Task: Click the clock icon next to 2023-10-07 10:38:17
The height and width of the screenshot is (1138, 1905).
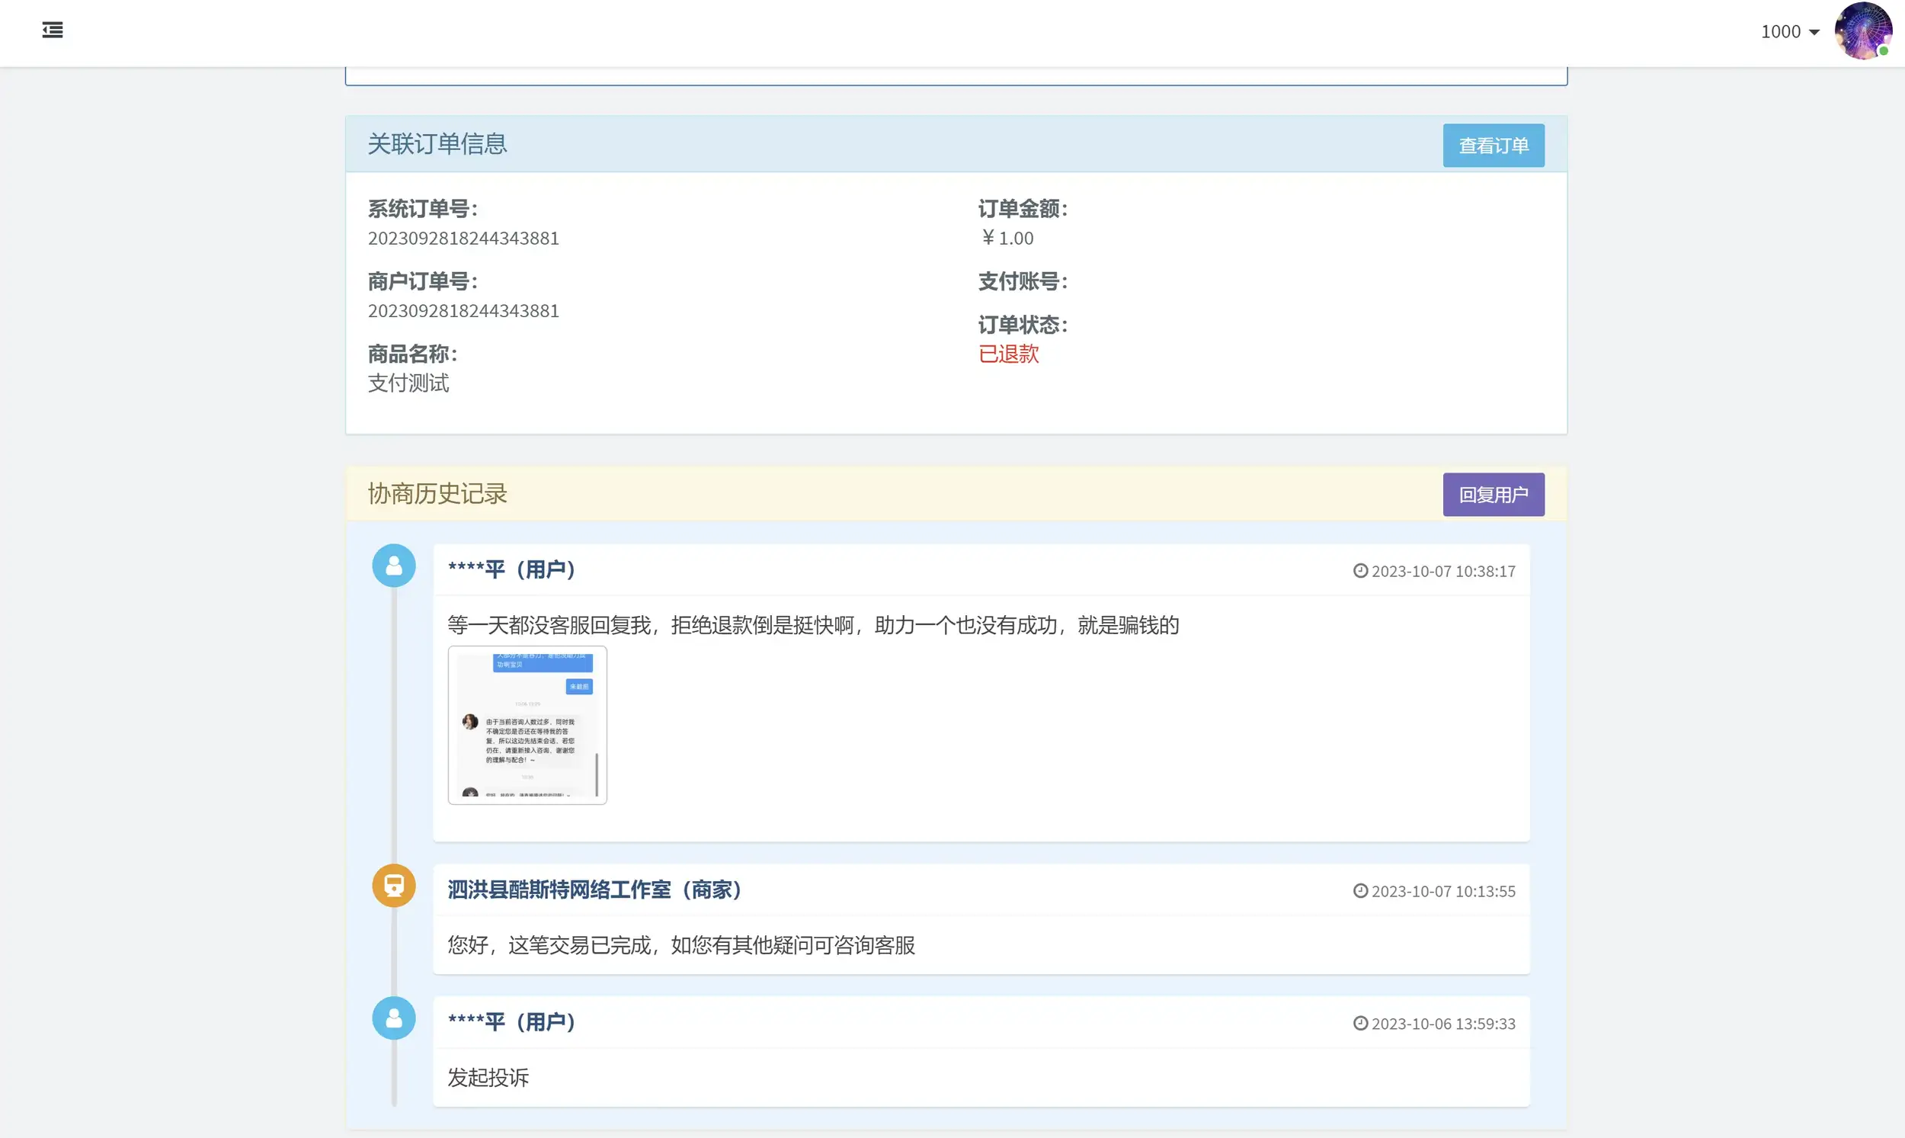Action: (1360, 571)
